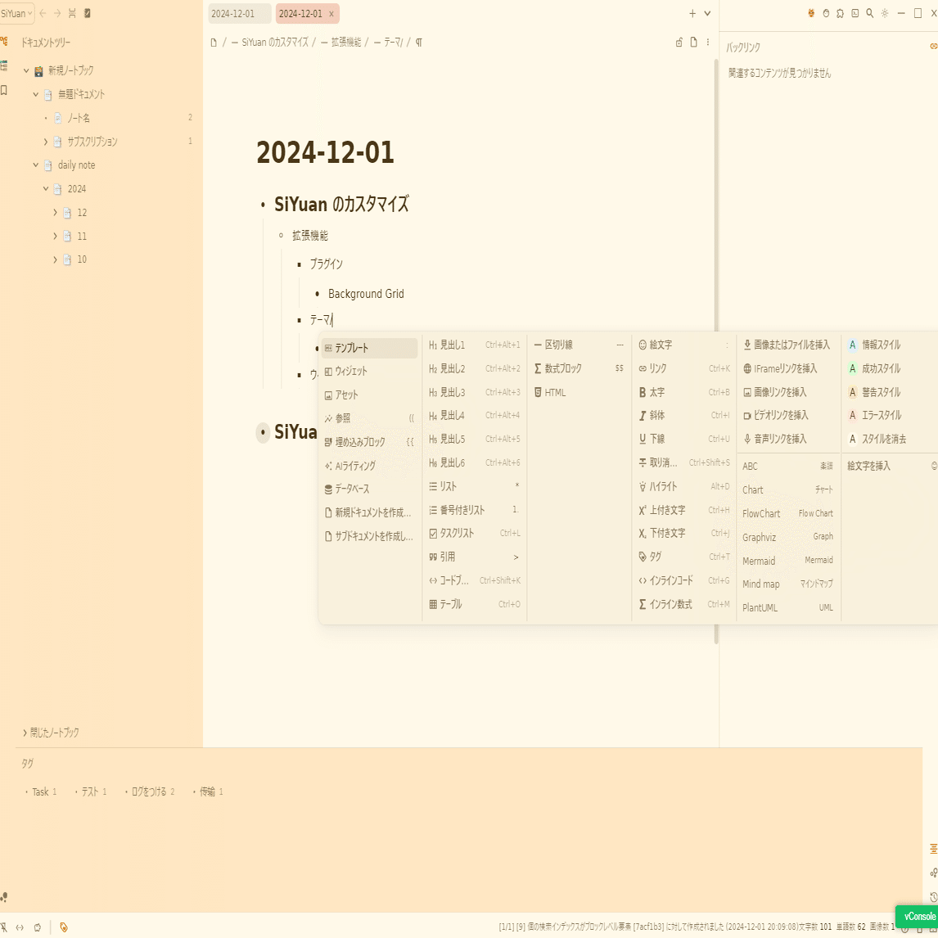Switch to the first 2024-12-01 tab
This screenshot has width=938, height=938.
(239, 13)
